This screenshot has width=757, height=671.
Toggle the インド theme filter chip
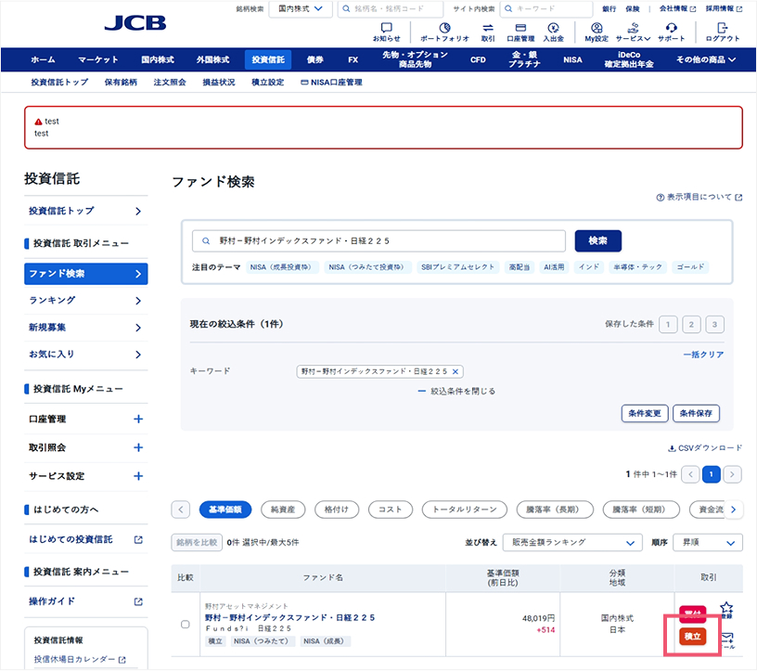[x=592, y=266]
